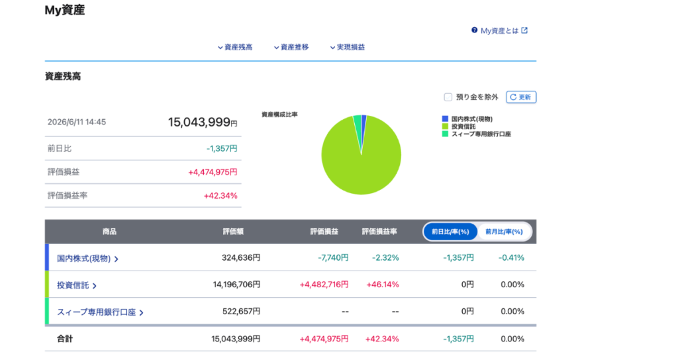
Task: Click the My資産 page heading
Action: coord(65,10)
